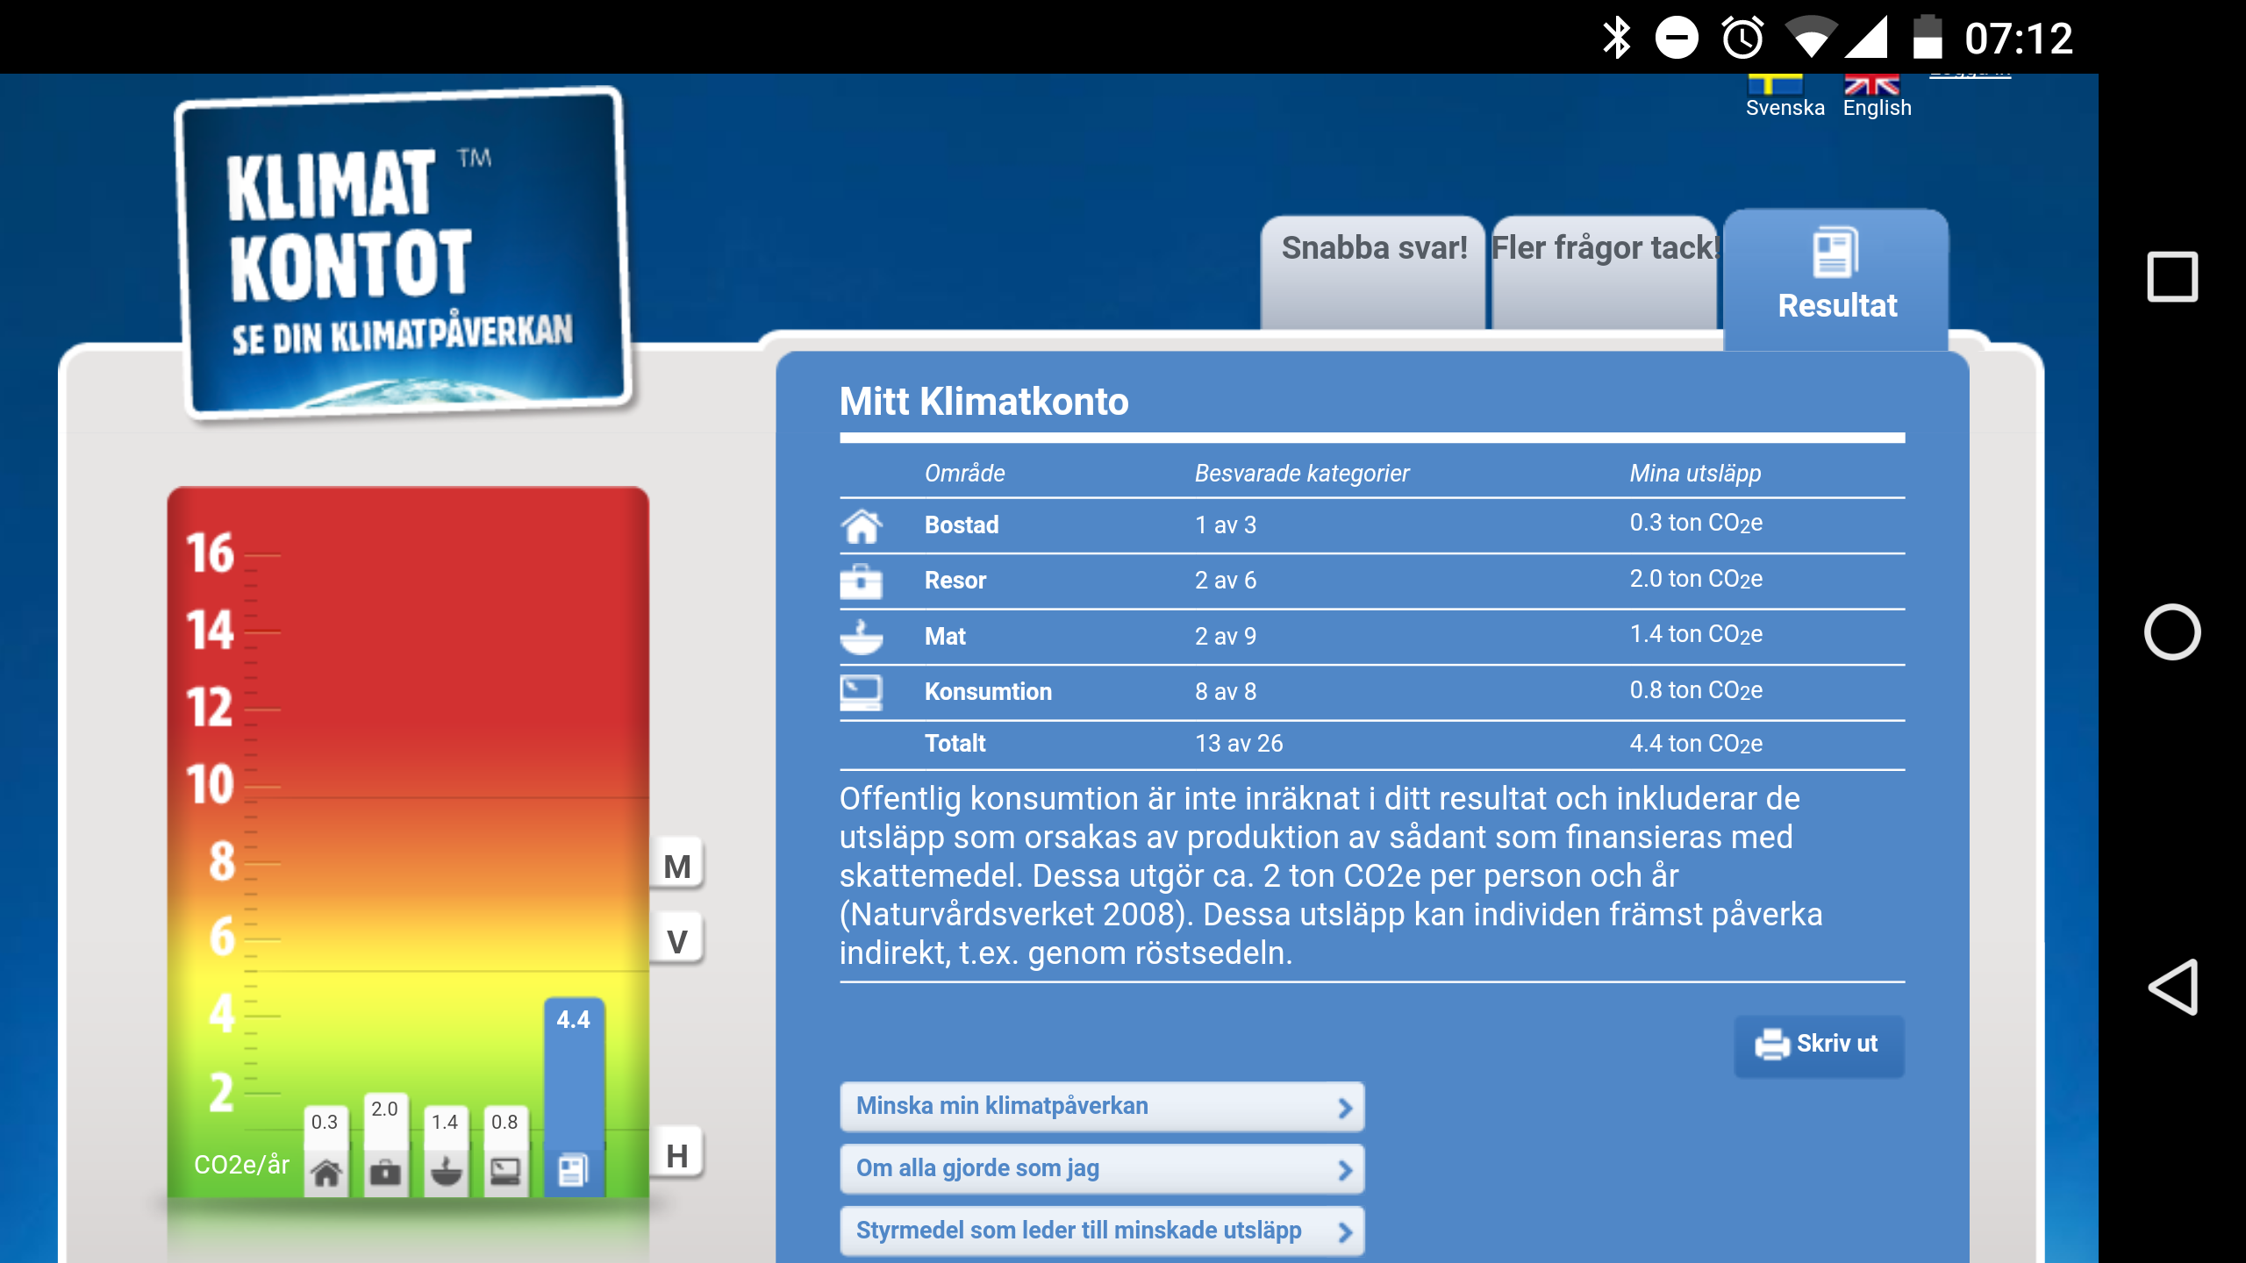Click the document icon on Resultat tab
The height and width of the screenshot is (1263, 2246).
[1835, 252]
